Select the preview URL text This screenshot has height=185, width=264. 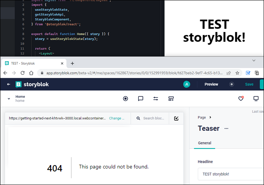57,118
